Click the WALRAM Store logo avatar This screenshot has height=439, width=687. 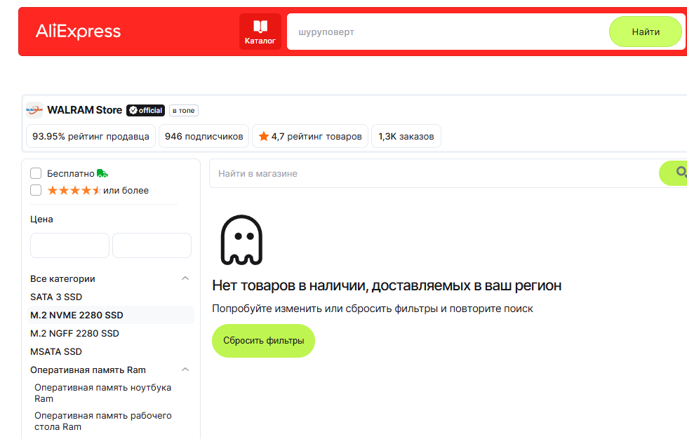(34, 110)
